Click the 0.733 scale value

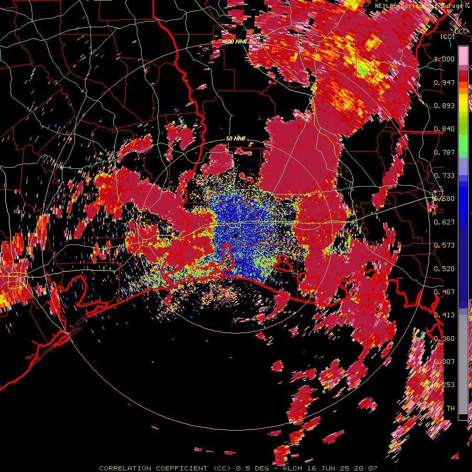(x=444, y=176)
